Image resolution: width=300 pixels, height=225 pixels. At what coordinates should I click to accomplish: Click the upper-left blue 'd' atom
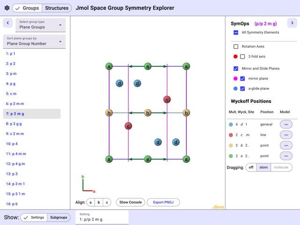point(120,83)
